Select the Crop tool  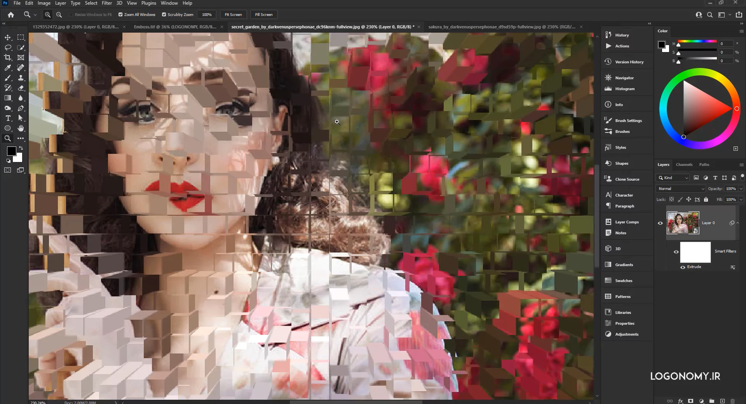click(8, 57)
